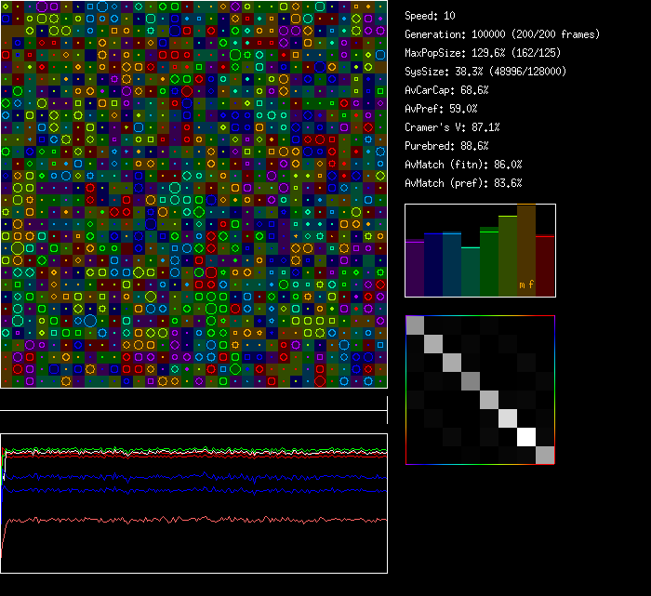Click the lowest pink line in the graph
This screenshot has width=651, height=596.
186,520
